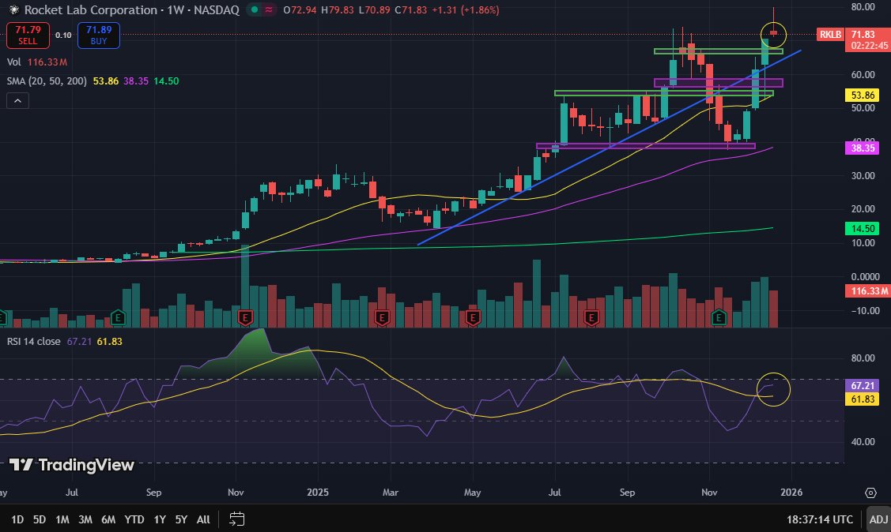Viewport: 891px width, 532px height.
Task: Click the 38.35 value in SMA legend
Action: pyautogui.click(x=136, y=81)
